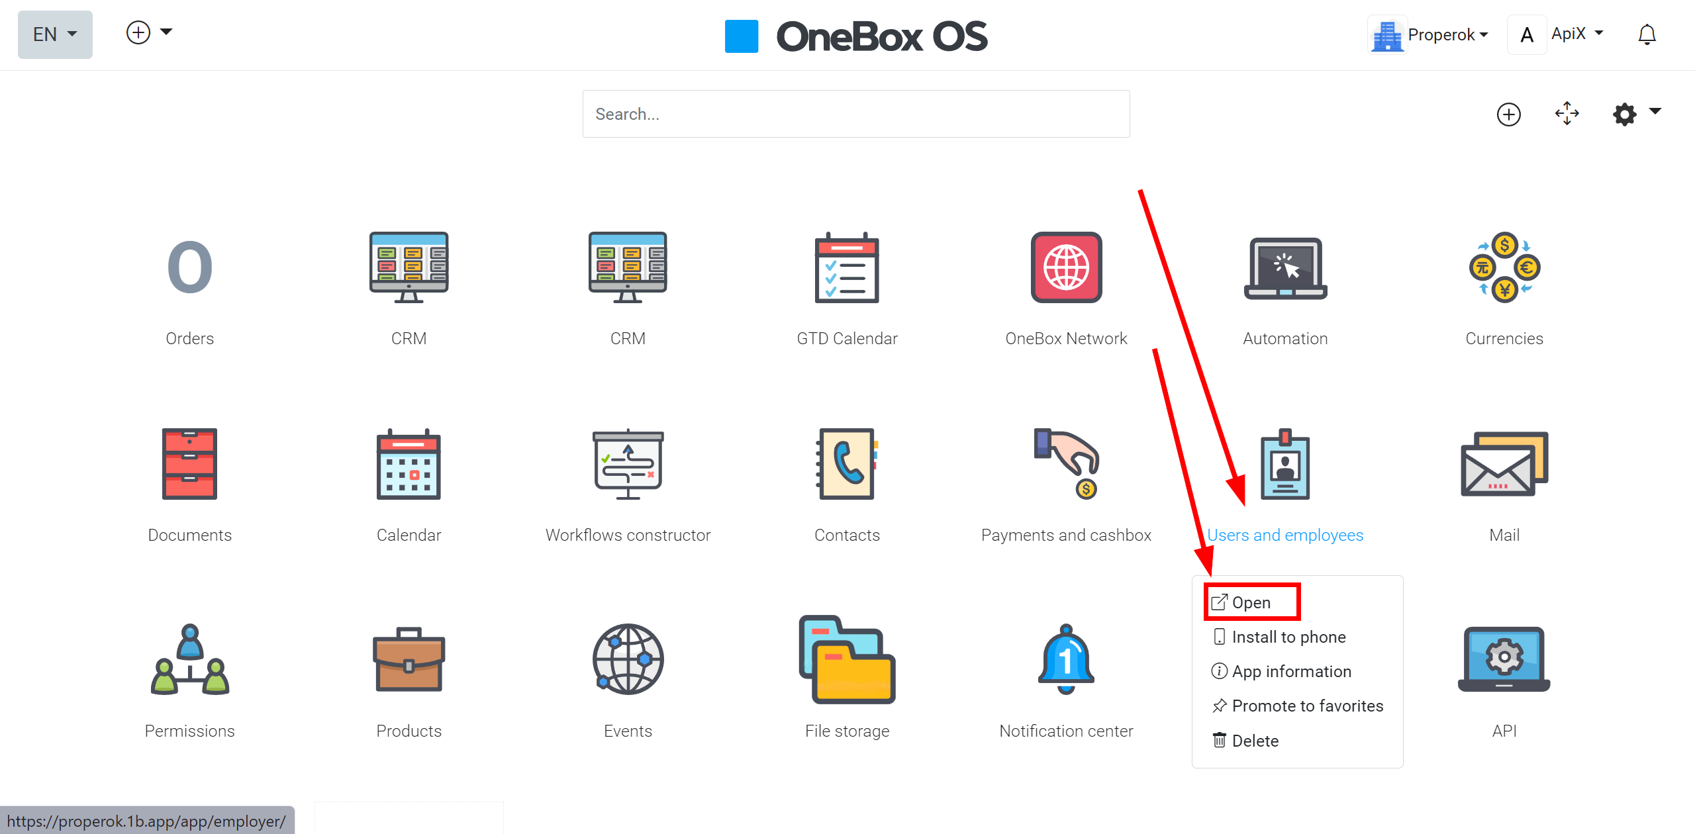Click Install to phone option
Image resolution: width=1695 pixels, height=834 pixels.
tap(1290, 636)
